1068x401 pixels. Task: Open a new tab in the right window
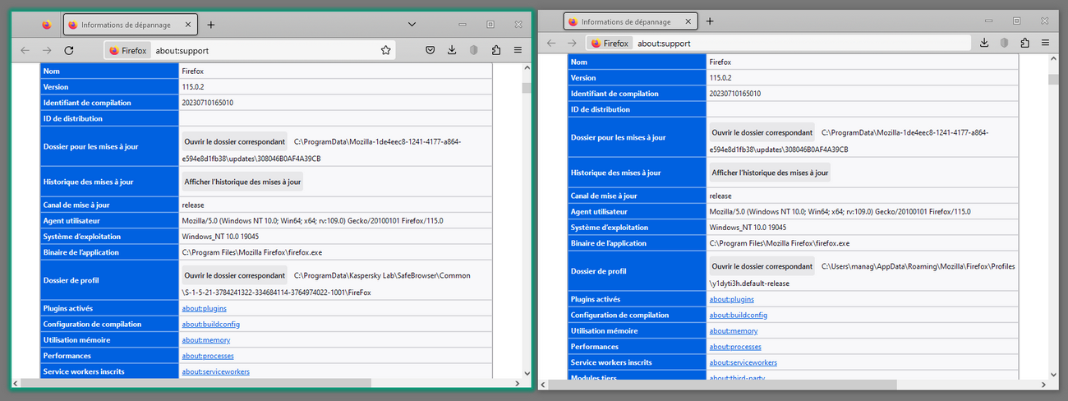coord(710,21)
